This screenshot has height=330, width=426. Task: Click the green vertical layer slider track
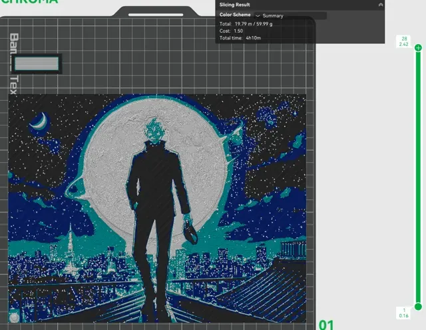point(418,177)
